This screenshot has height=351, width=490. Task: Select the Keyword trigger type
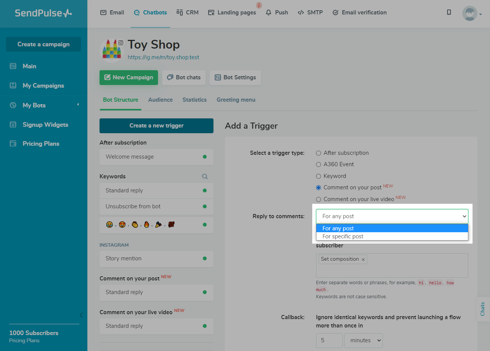point(318,176)
